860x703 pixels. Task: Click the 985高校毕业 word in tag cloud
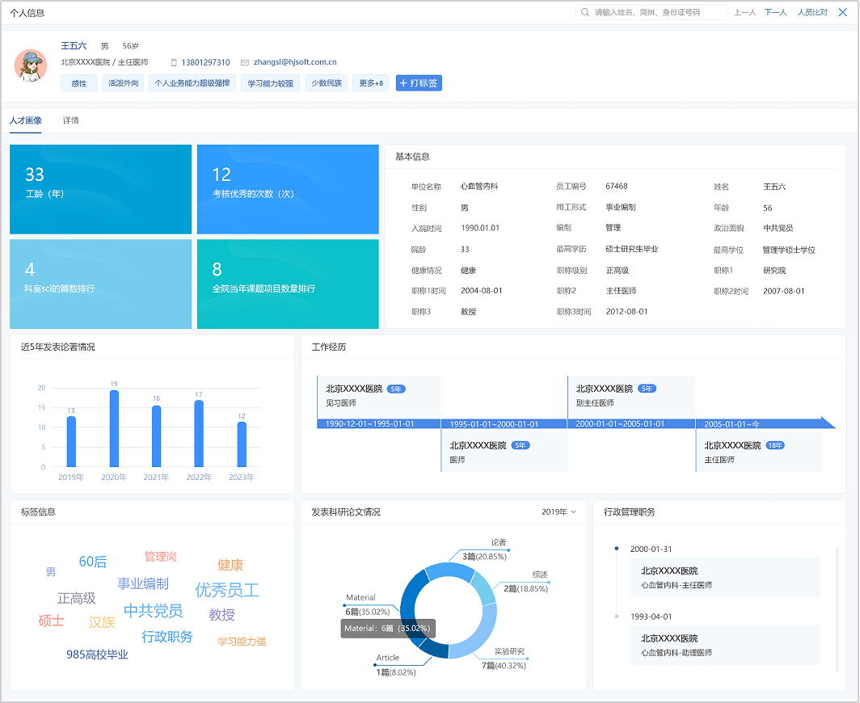point(97,655)
